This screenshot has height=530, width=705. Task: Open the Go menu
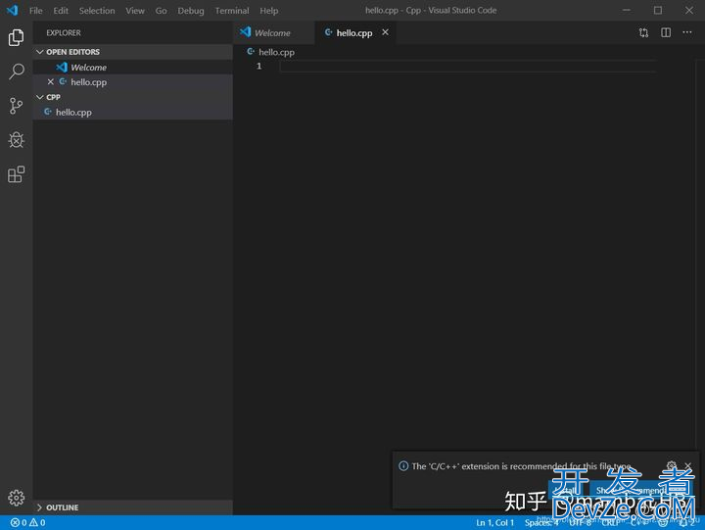161,11
